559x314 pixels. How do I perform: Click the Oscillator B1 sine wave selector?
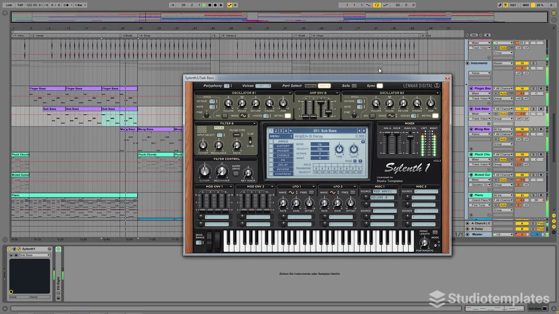tap(244, 116)
